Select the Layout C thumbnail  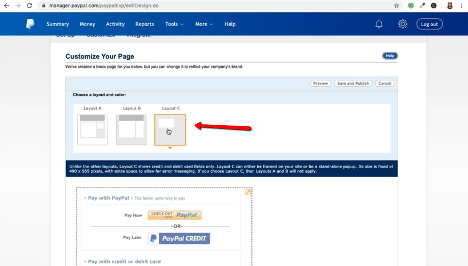(170, 130)
